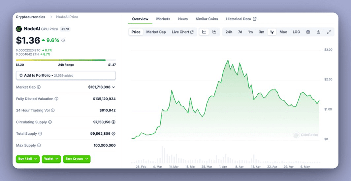Open the Buy / Sell dropdown

click(x=28, y=159)
